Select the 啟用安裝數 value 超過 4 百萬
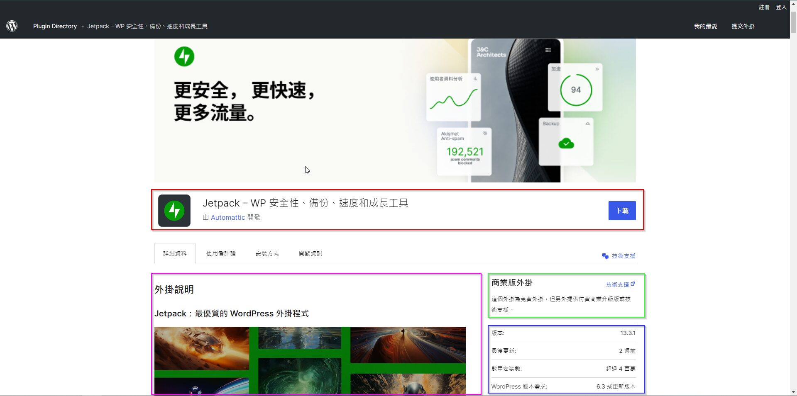The height and width of the screenshot is (396, 797). click(621, 369)
